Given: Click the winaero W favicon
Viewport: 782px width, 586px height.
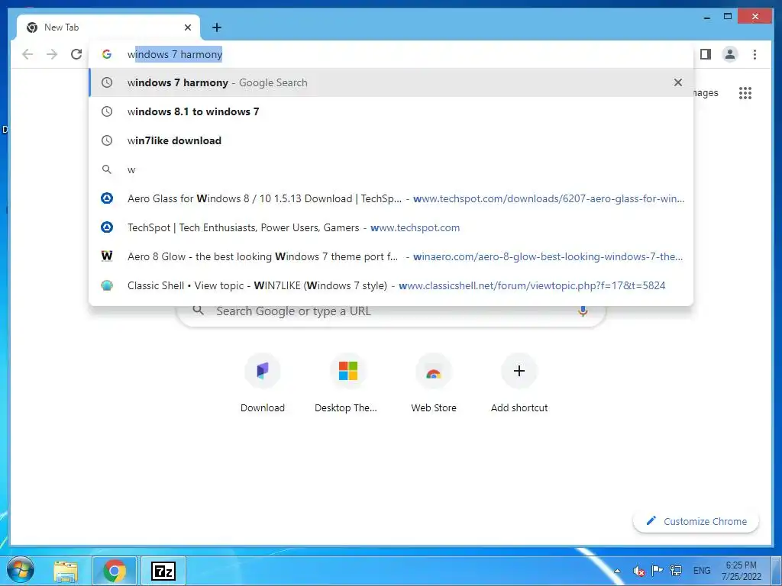Looking at the screenshot, I should tap(107, 256).
